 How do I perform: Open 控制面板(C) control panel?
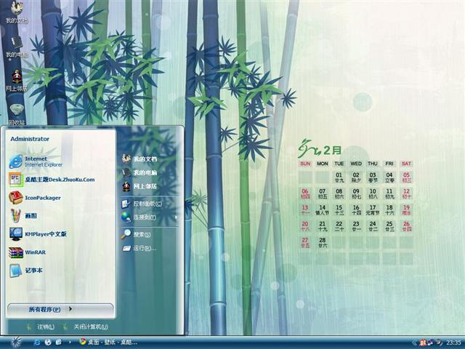coord(142,204)
